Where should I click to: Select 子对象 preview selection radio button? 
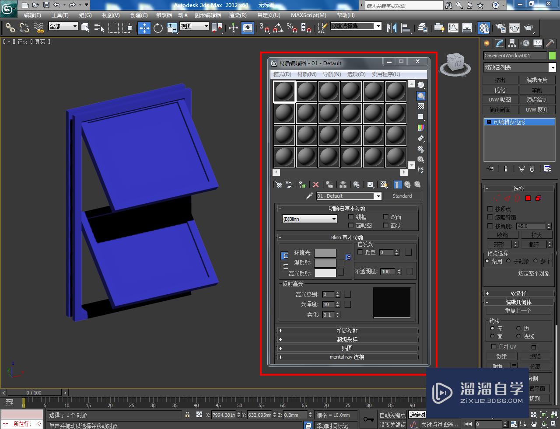tap(509, 261)
